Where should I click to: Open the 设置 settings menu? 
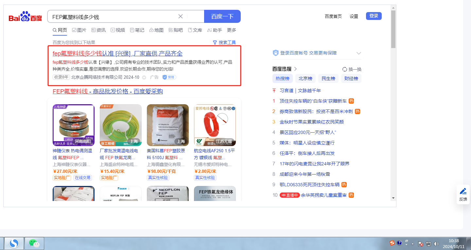click(x=354, y=16)
